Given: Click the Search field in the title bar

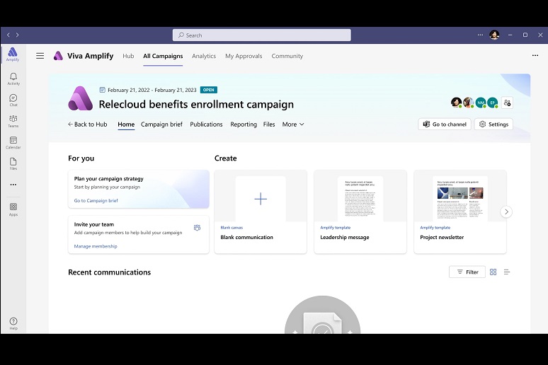Looking at the screenshot, I should point(261,35).
